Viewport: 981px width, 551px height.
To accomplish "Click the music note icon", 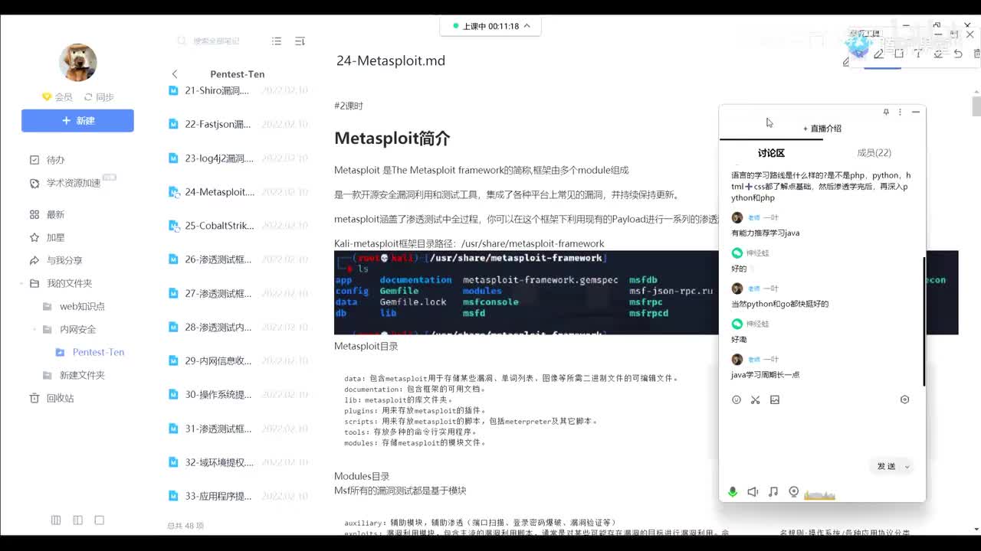I will click(x=773, y=492).
